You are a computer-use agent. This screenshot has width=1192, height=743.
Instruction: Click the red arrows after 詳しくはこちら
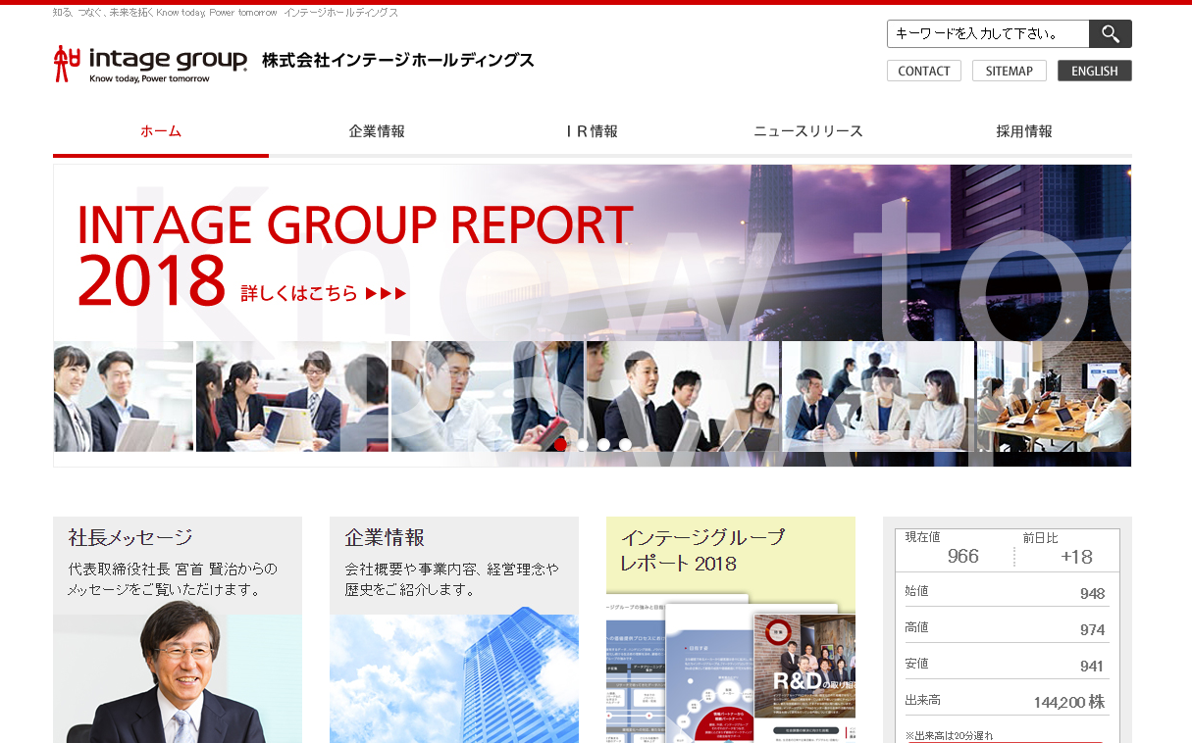pyautogui.click(x=386, y=293)
